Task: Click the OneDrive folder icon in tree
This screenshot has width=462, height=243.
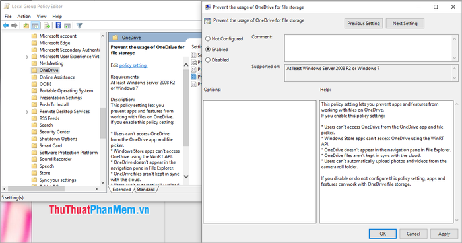Action: (x=34, y=70)
